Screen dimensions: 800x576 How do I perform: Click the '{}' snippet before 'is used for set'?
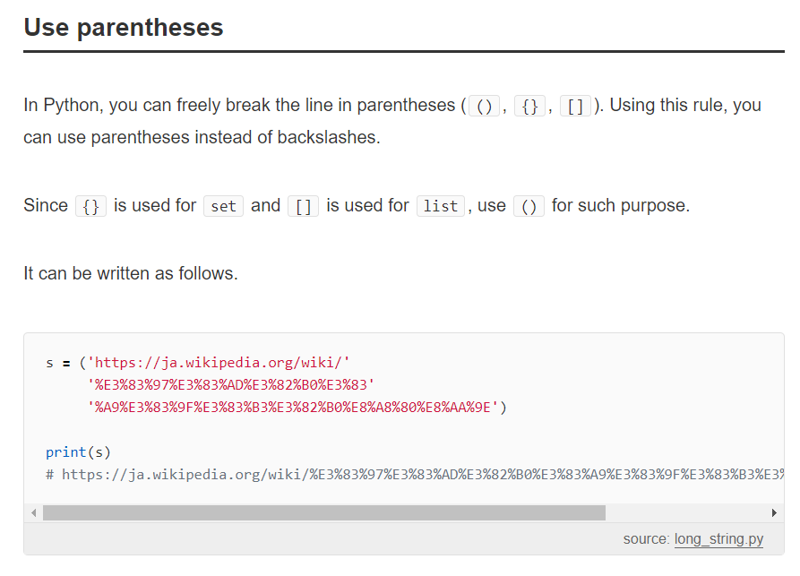90,206
